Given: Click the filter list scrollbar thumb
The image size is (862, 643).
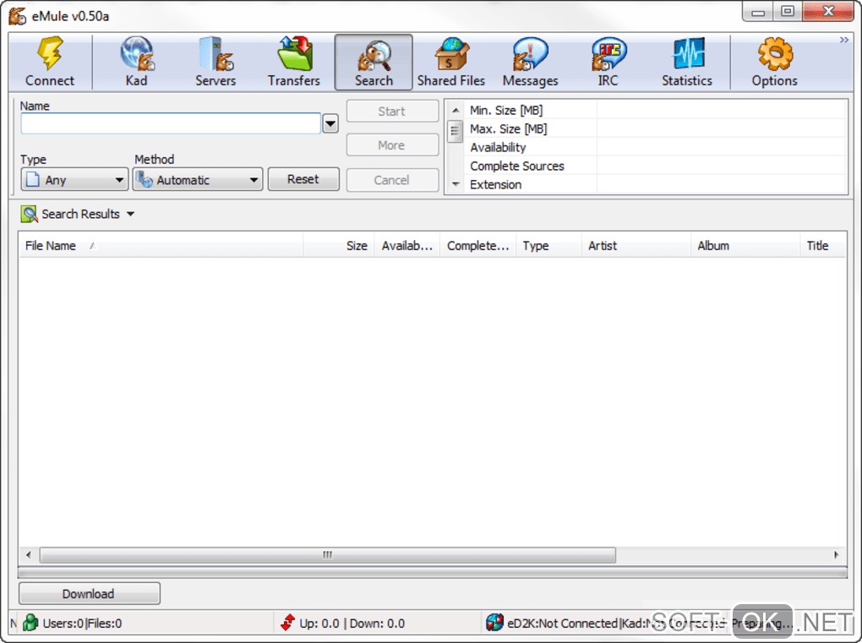Looking at the screenshot, I should click(x=455, y=131).
